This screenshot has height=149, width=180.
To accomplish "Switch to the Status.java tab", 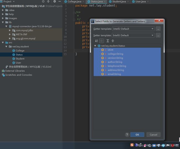I will coord(97,2).
